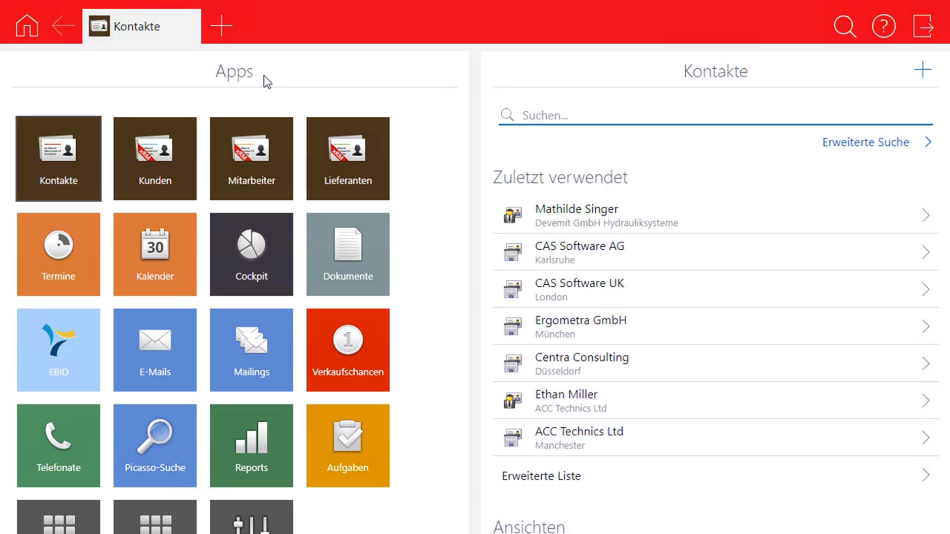Image resolution: width=950 pixels, height=534 pixels.
Task: Expand chevron for CAS Software UK
Action: coord(926,289)
